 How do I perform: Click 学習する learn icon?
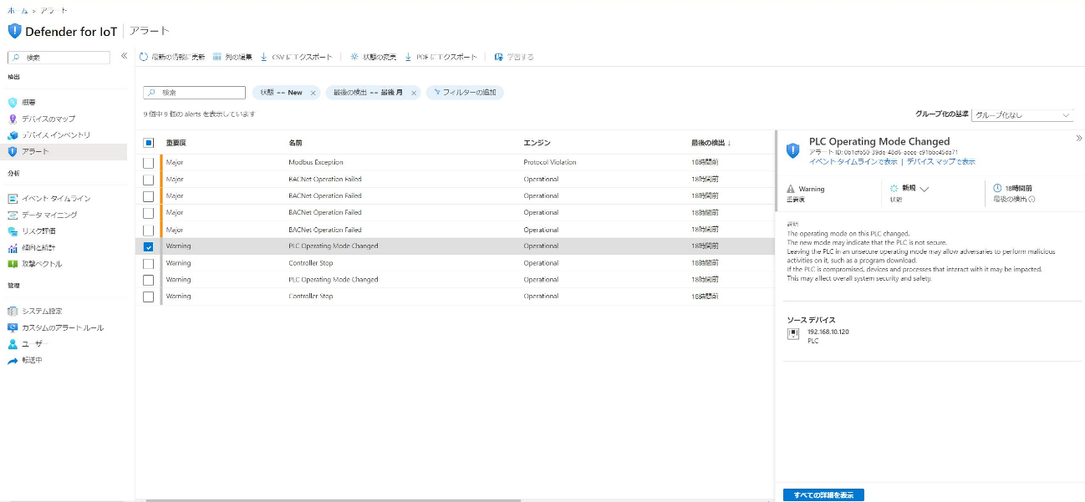pyautogui.click(x=499, y=57)
